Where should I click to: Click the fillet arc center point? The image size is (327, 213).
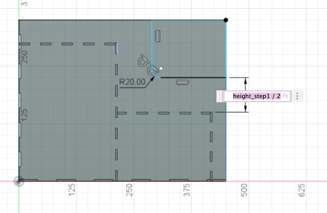coord(161,69)
